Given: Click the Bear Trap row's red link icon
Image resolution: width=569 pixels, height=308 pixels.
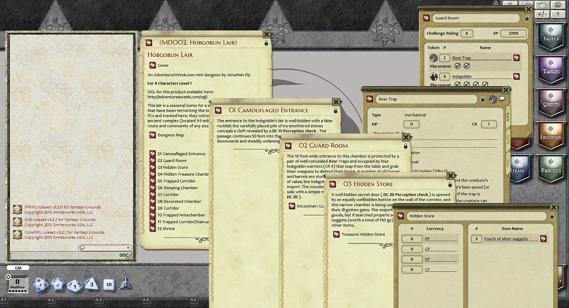Looking at the screenshot, I should point(516,58).
